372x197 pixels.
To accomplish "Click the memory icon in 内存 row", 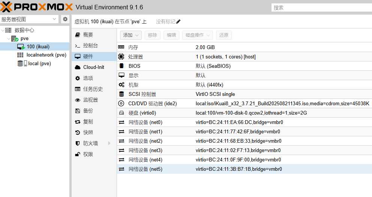I will (121, 47).
